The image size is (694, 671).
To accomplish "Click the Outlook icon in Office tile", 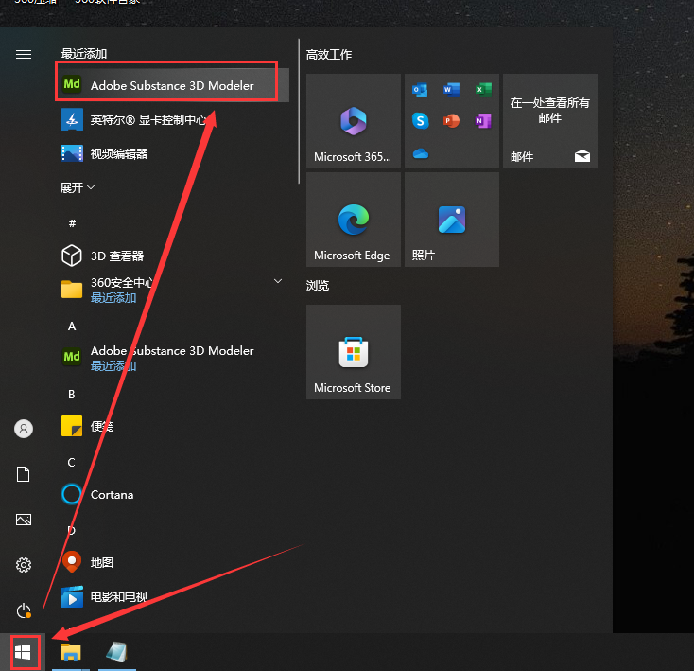I will [420, 90].
